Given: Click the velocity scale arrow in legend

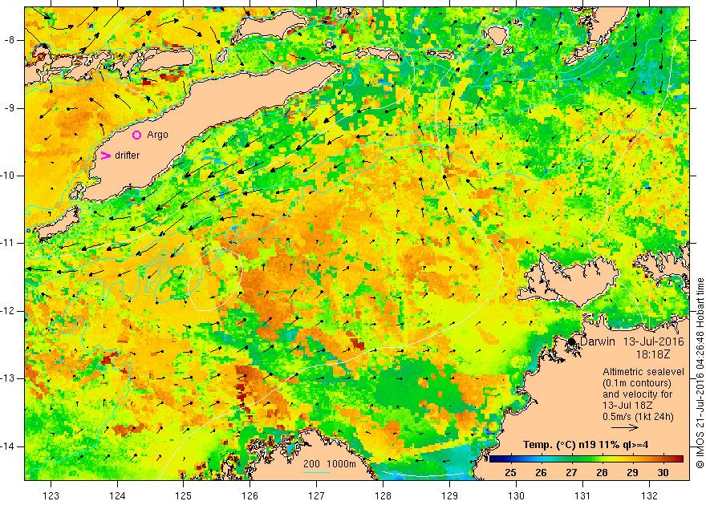Looking at the screenshot, I should [625, 428].
